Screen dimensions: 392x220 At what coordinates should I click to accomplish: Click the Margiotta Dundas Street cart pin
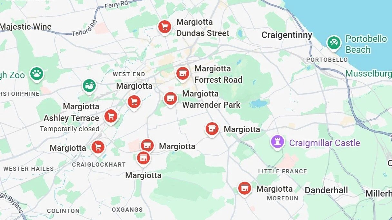pos(165,27)
